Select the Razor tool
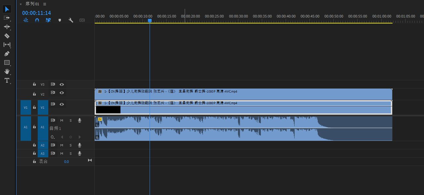The height and width of the screenshot is (195, 424). coord(7,36)
